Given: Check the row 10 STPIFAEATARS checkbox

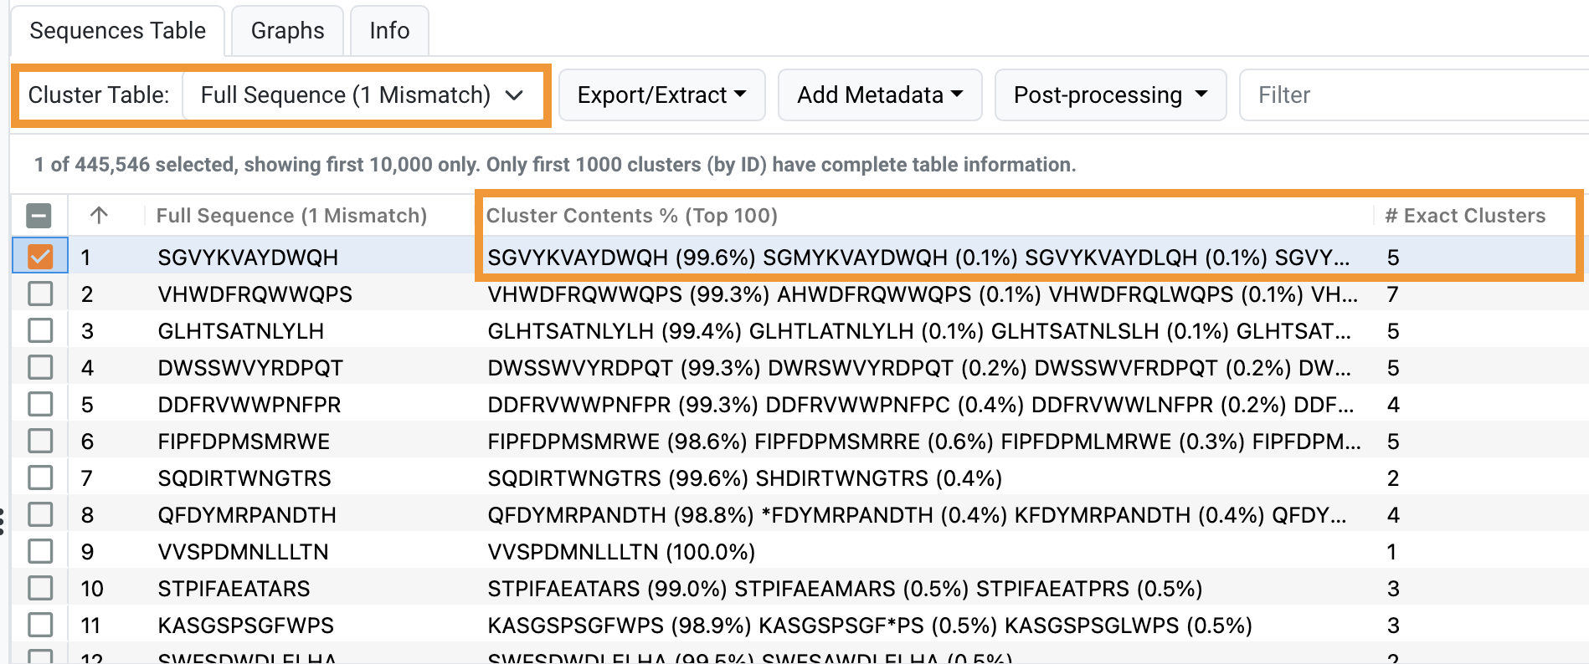Looking at the screenshot, I should [x=40, y=588].
